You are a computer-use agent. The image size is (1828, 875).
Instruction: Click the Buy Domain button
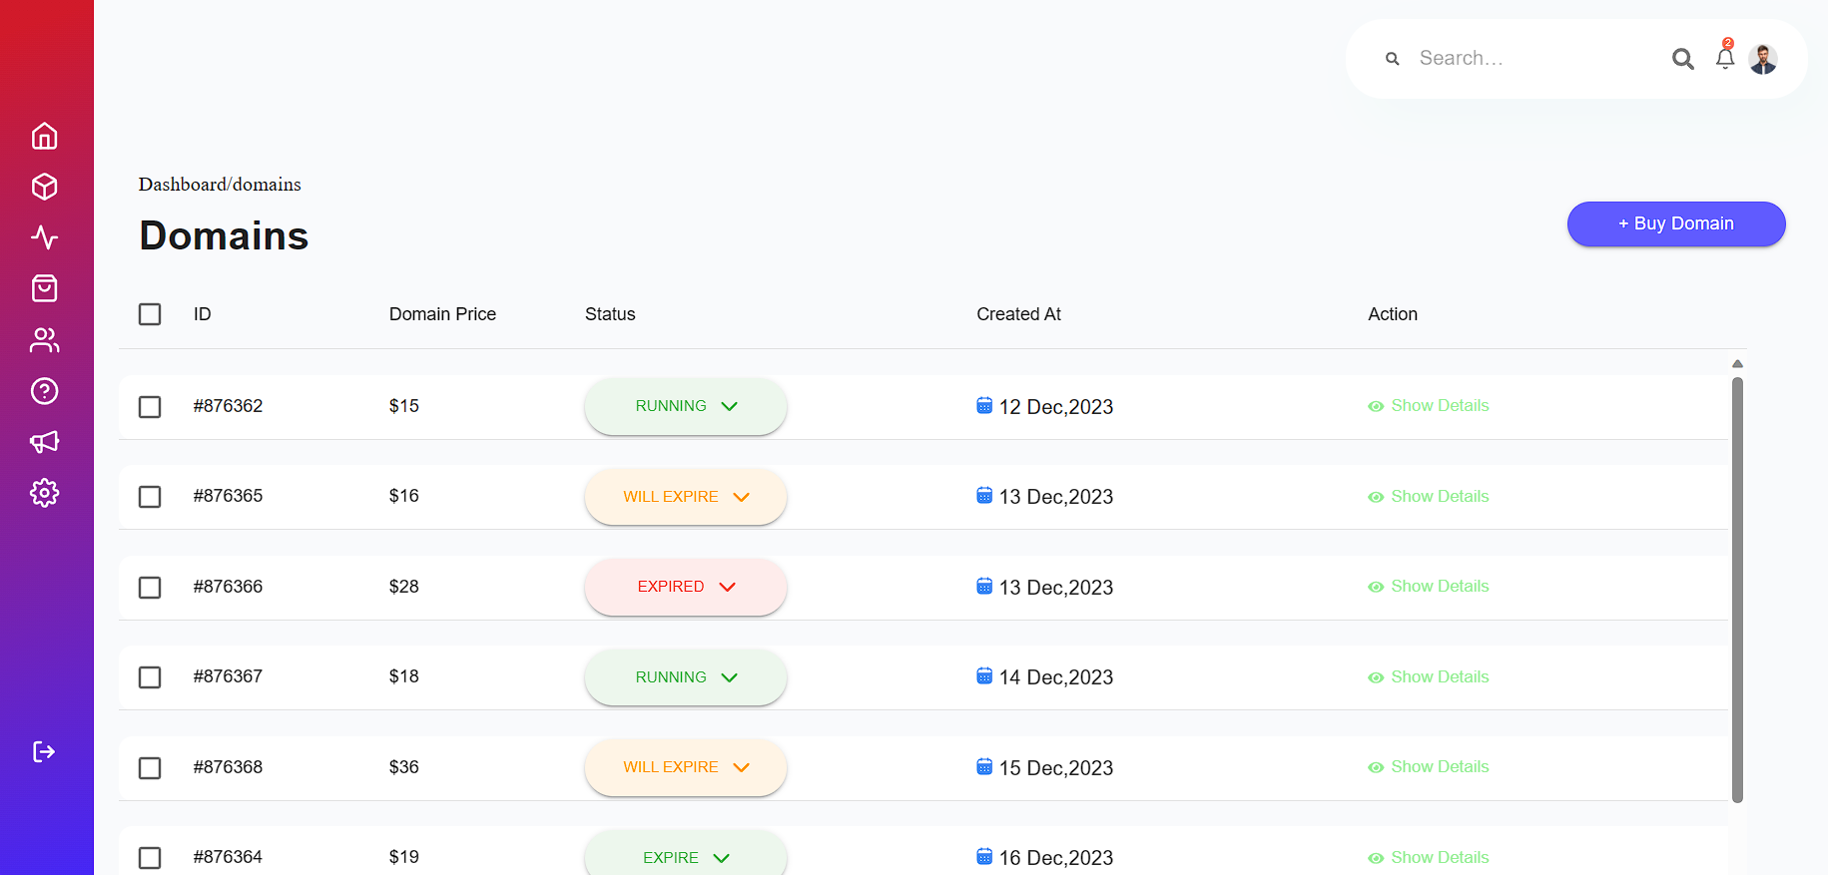pos(1675,223)
